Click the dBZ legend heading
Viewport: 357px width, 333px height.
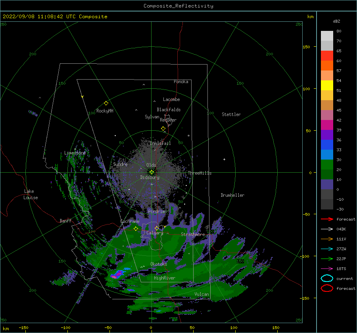336,21
